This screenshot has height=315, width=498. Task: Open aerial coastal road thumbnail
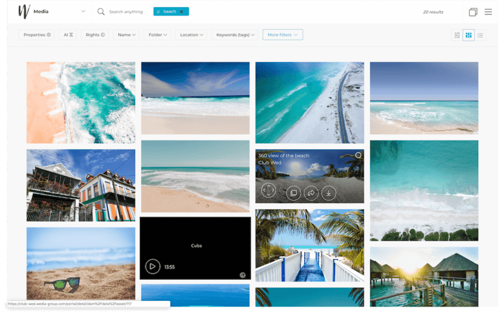(x=310, y=103)
